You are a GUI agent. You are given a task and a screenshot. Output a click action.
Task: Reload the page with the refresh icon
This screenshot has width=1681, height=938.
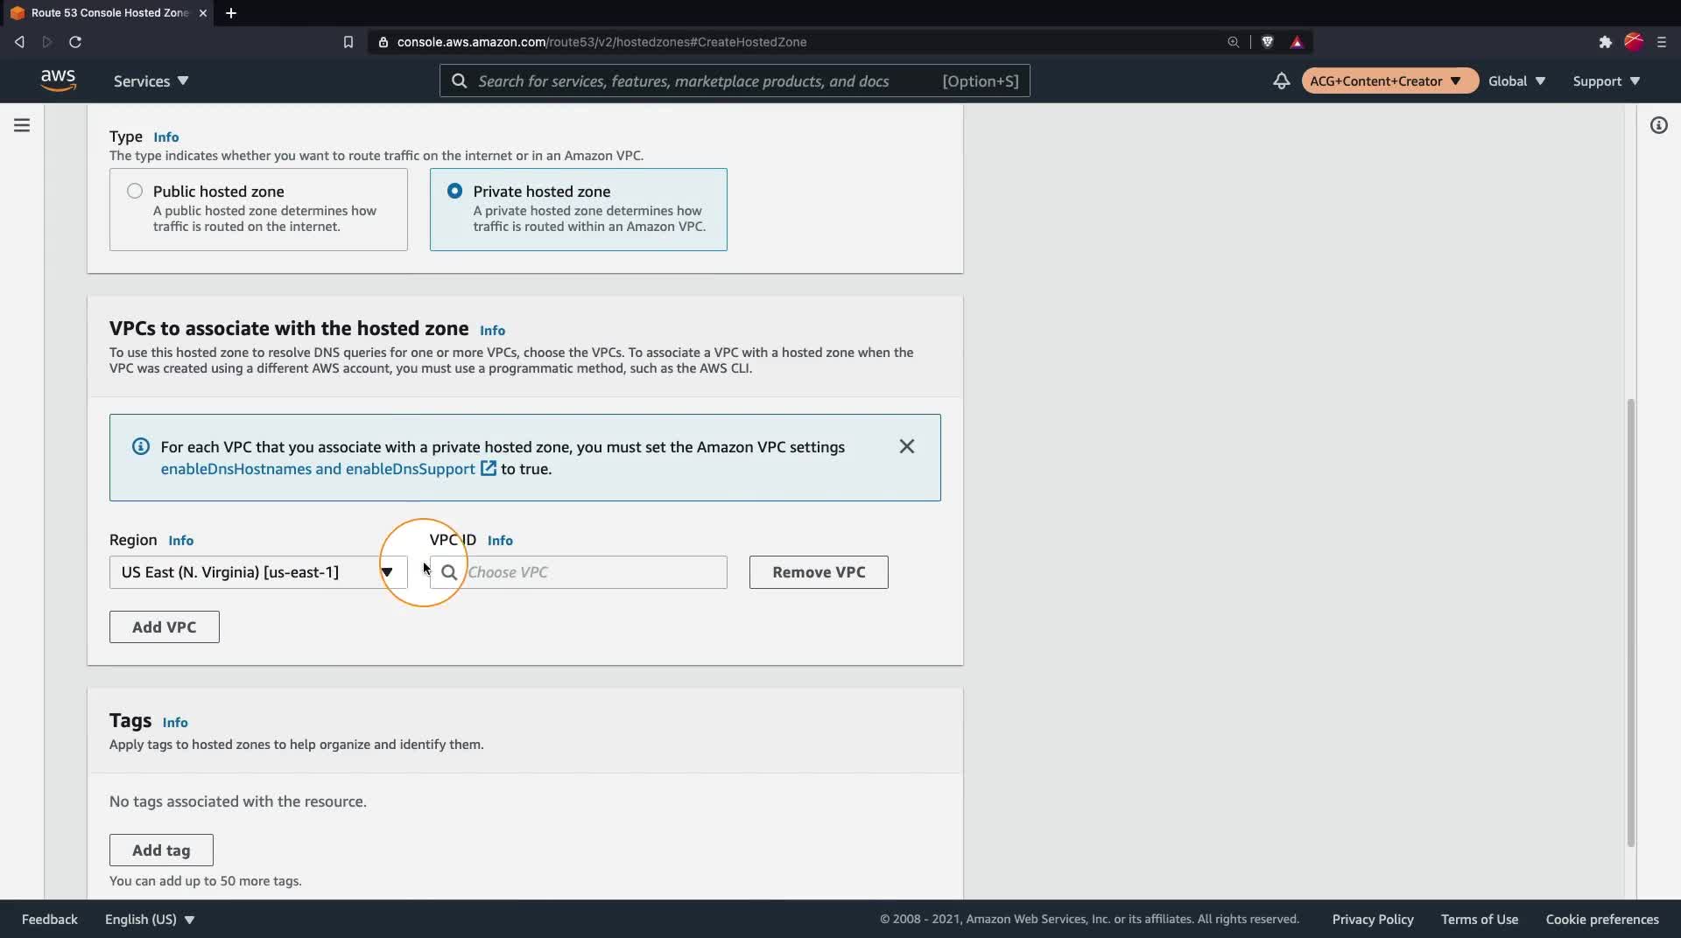tap(75, 42)
